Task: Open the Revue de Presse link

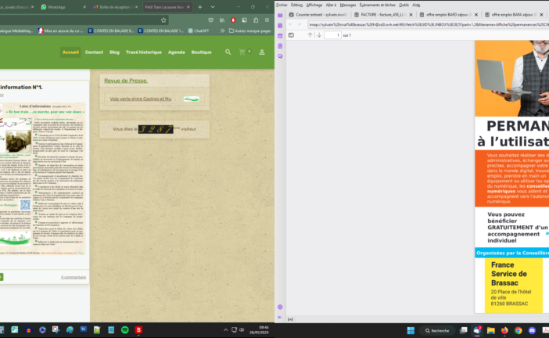Action: coord(125,81)
